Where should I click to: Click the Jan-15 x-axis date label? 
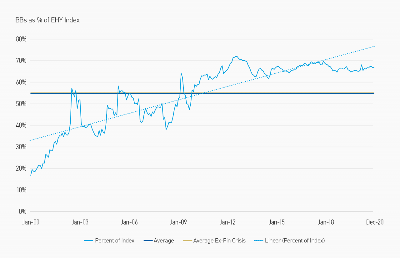coord(277,222)
